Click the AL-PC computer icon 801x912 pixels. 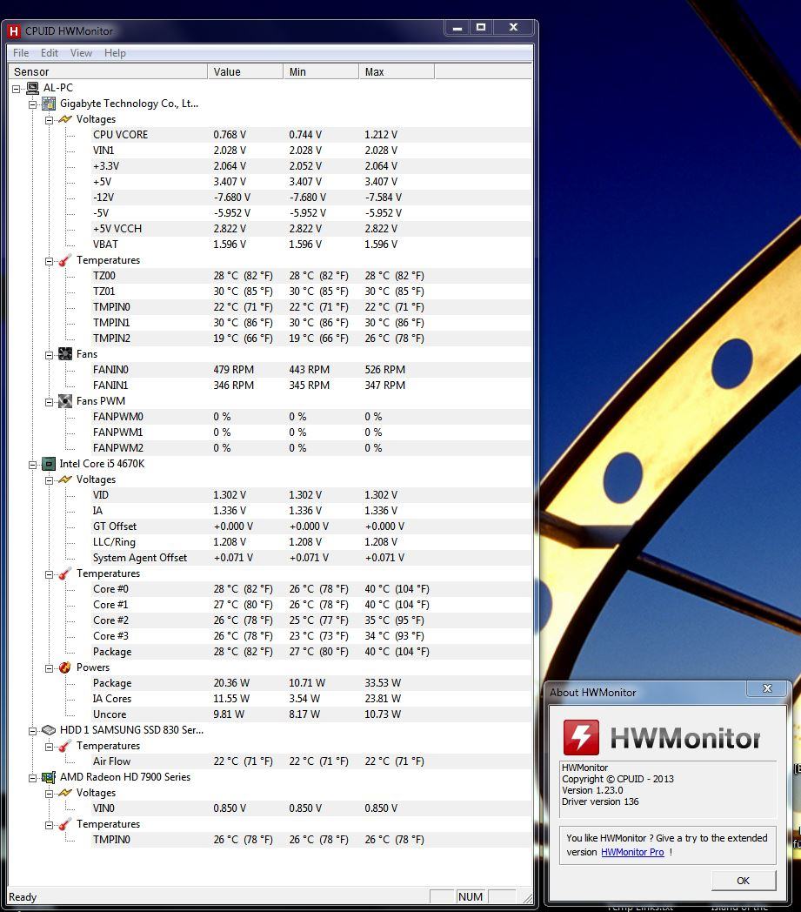coord(32,88)
